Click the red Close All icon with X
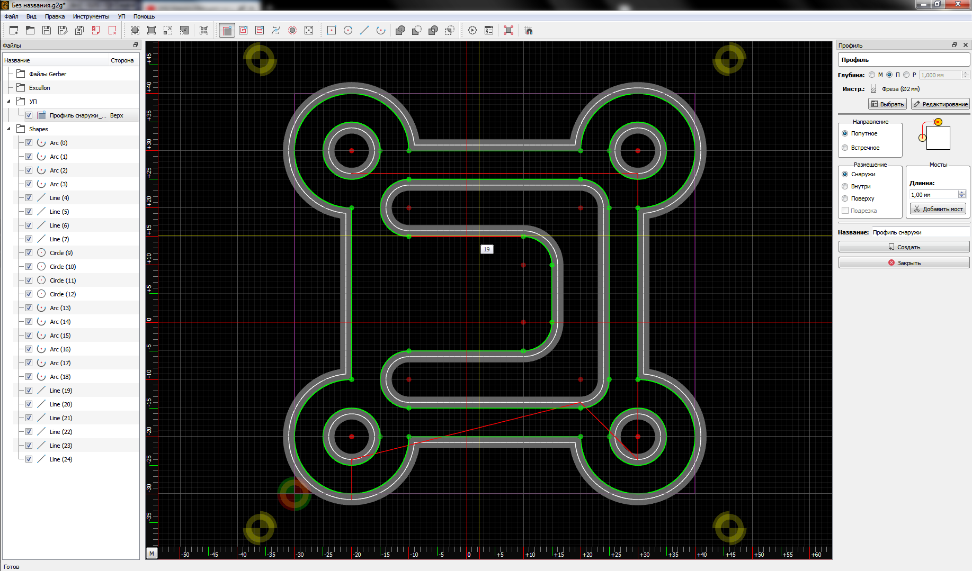 [112, 30]
